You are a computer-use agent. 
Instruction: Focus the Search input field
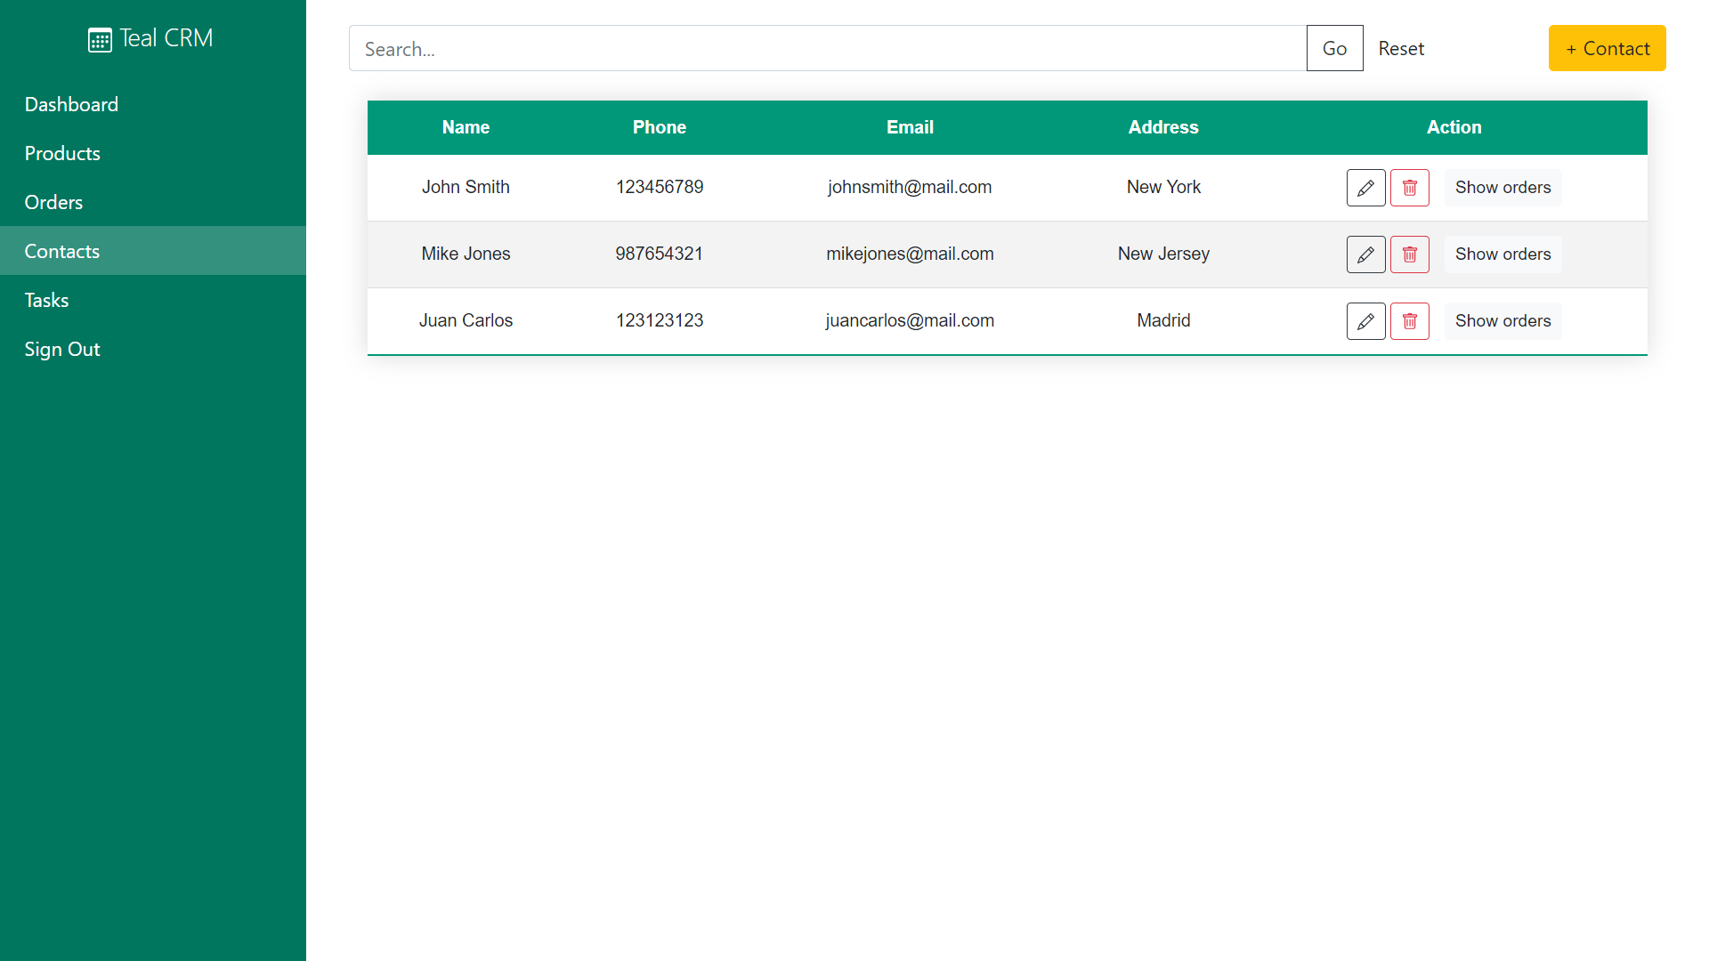(x=828, y=49)
